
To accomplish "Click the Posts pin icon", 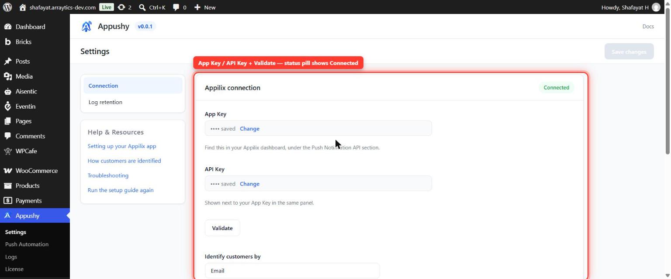I will pos(7,61).
